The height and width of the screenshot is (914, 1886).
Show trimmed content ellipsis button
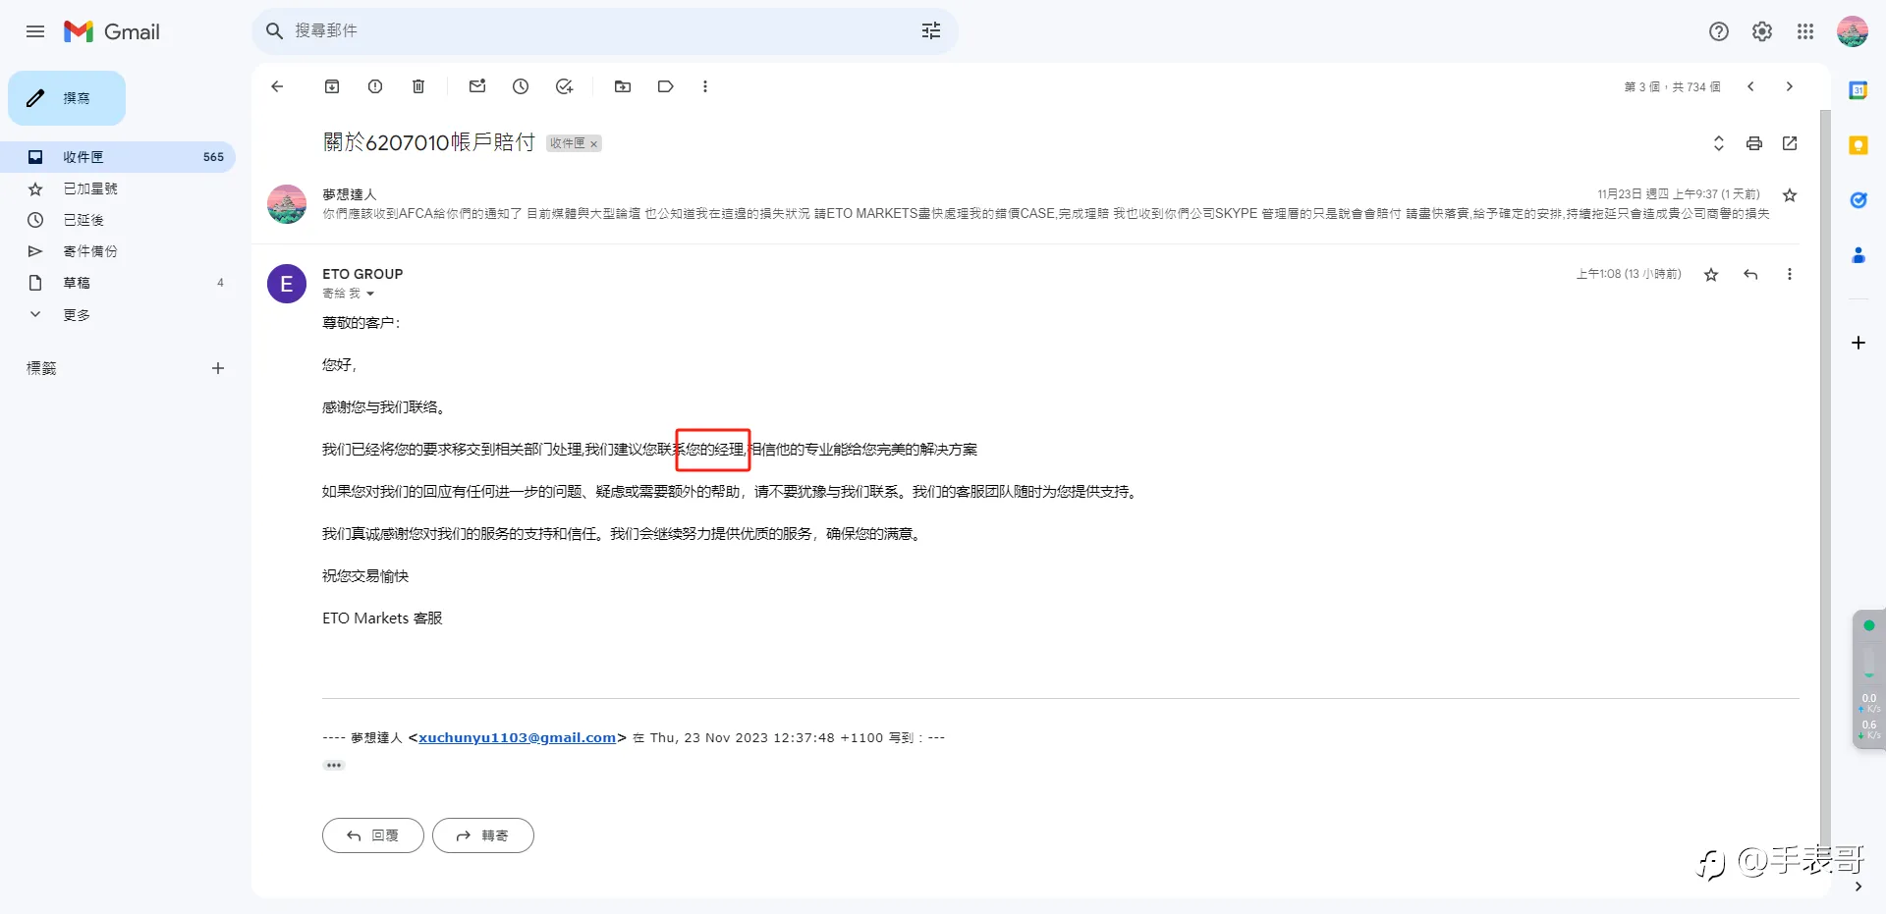pyautogui.click(x=334, y=765)
